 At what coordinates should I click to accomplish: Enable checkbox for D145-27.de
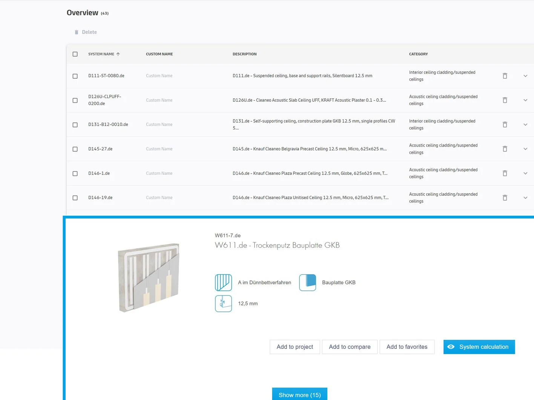(75, 149)
